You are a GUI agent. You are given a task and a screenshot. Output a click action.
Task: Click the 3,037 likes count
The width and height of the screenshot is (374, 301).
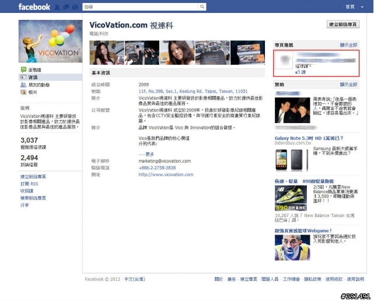coord(29,140)
